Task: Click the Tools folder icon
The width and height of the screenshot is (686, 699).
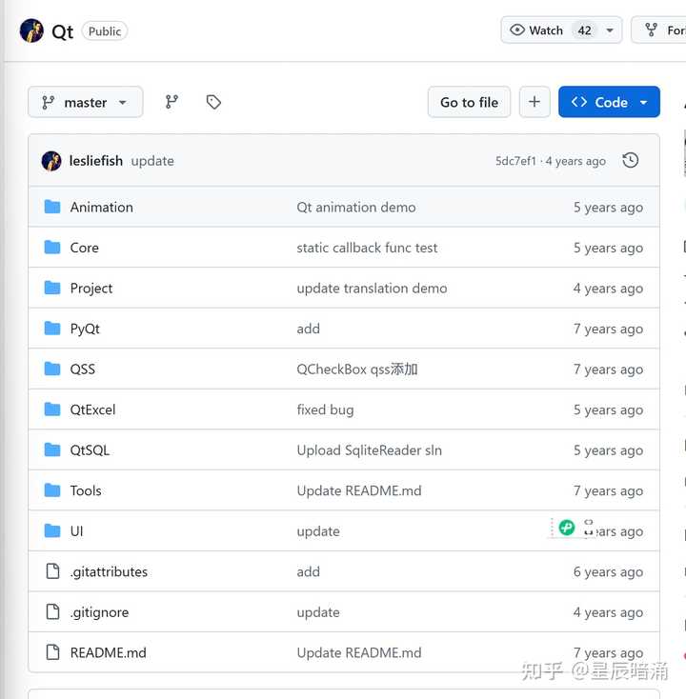Action: [52, 490]
